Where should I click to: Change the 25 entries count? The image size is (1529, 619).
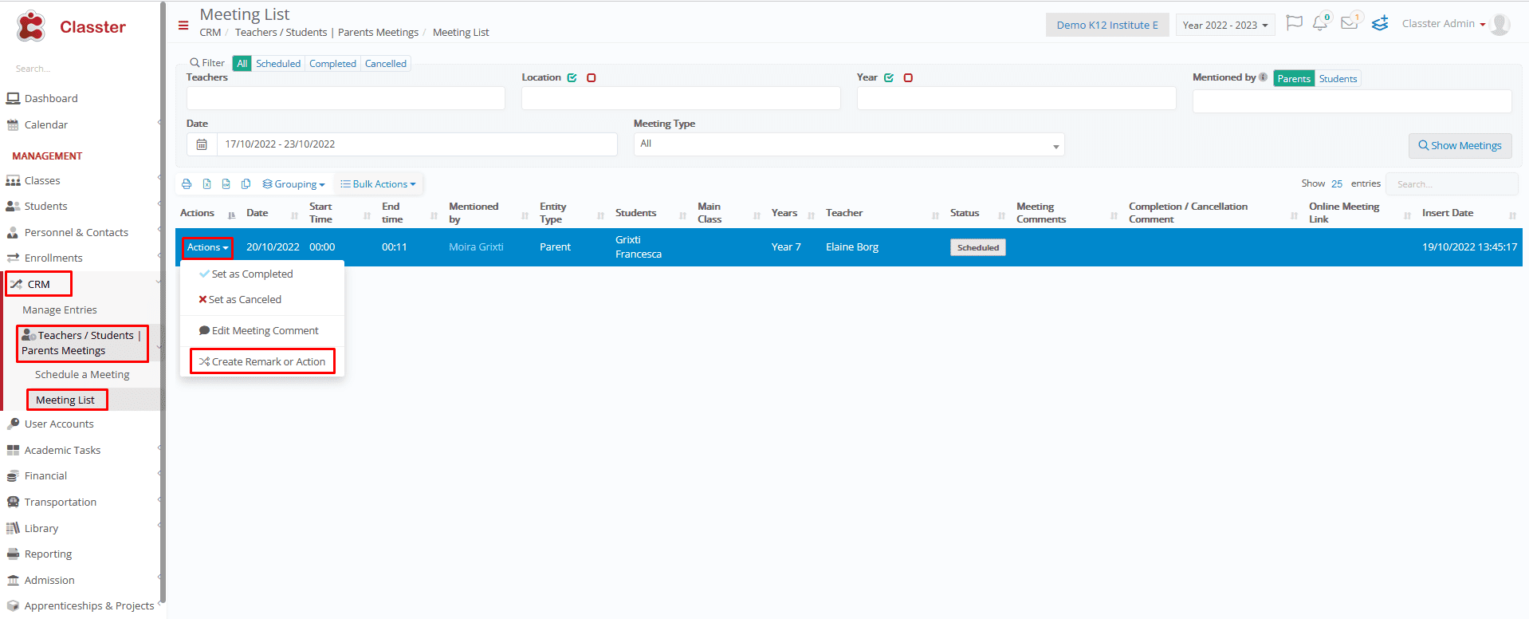pyautogui.click(x=1337, y=183)
